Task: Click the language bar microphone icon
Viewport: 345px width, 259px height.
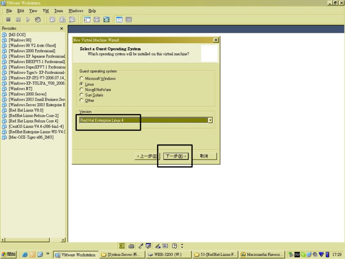Action: click(x=141, y=246)
